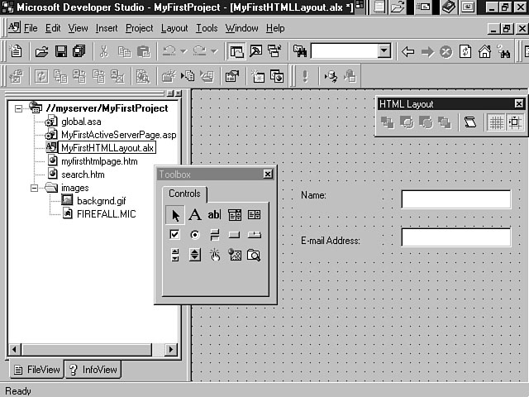Switch to the InfoView tab
Screen dimensions: 529x397
(93, 370)
